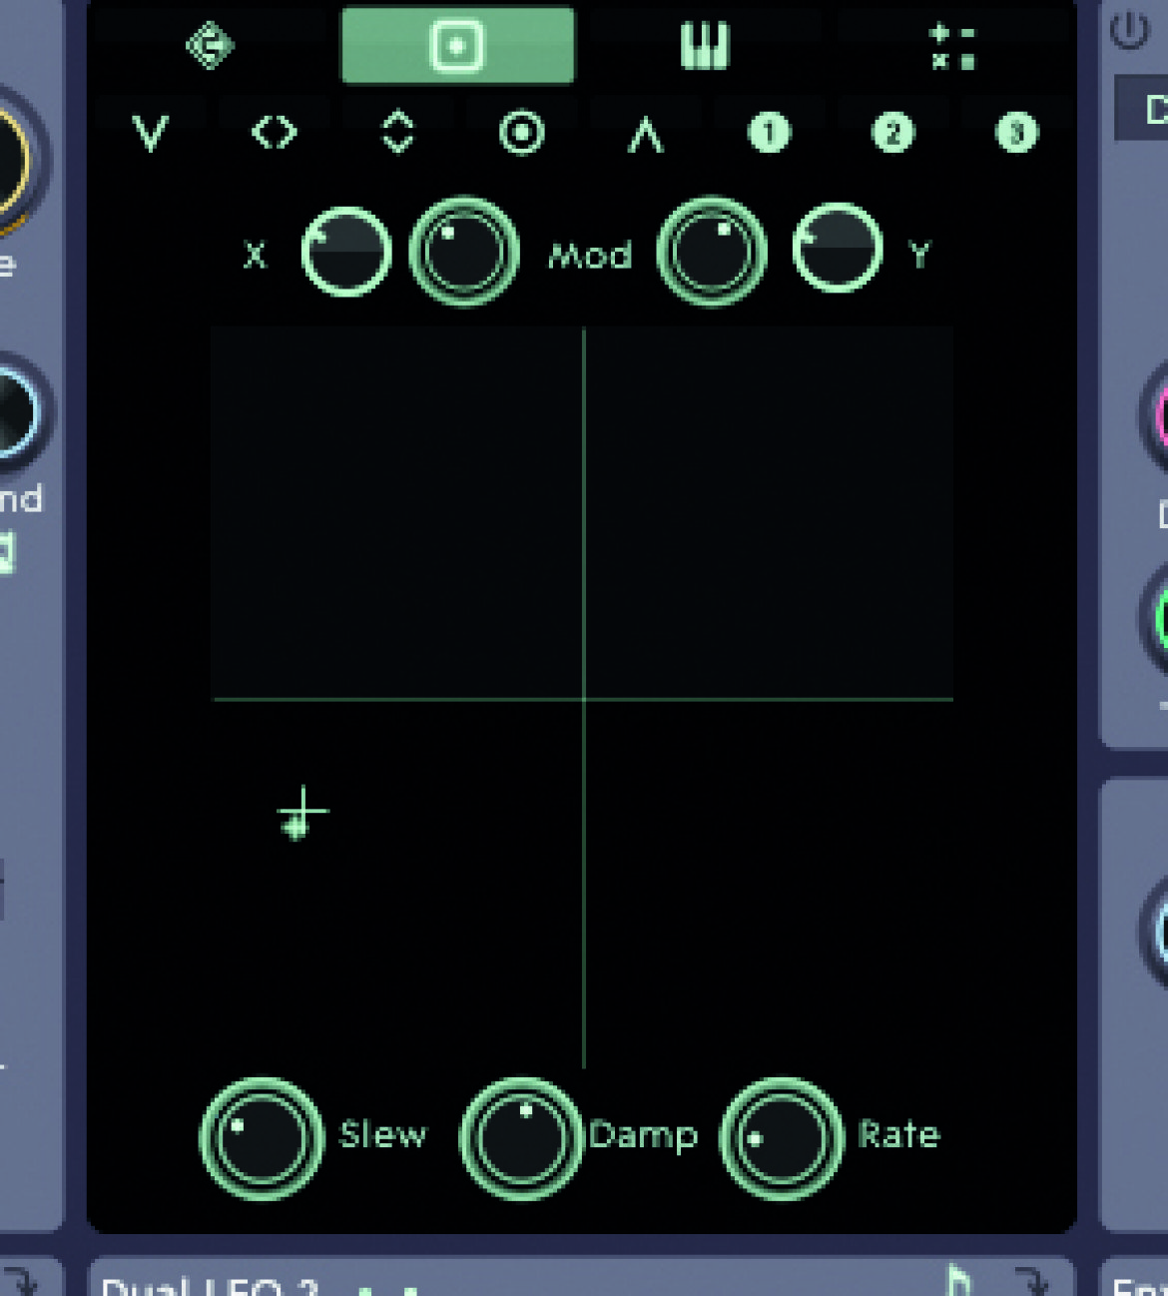
Task: Select the numbered circle 1 button
Action: pyautogui.click(x=769, y=133)
